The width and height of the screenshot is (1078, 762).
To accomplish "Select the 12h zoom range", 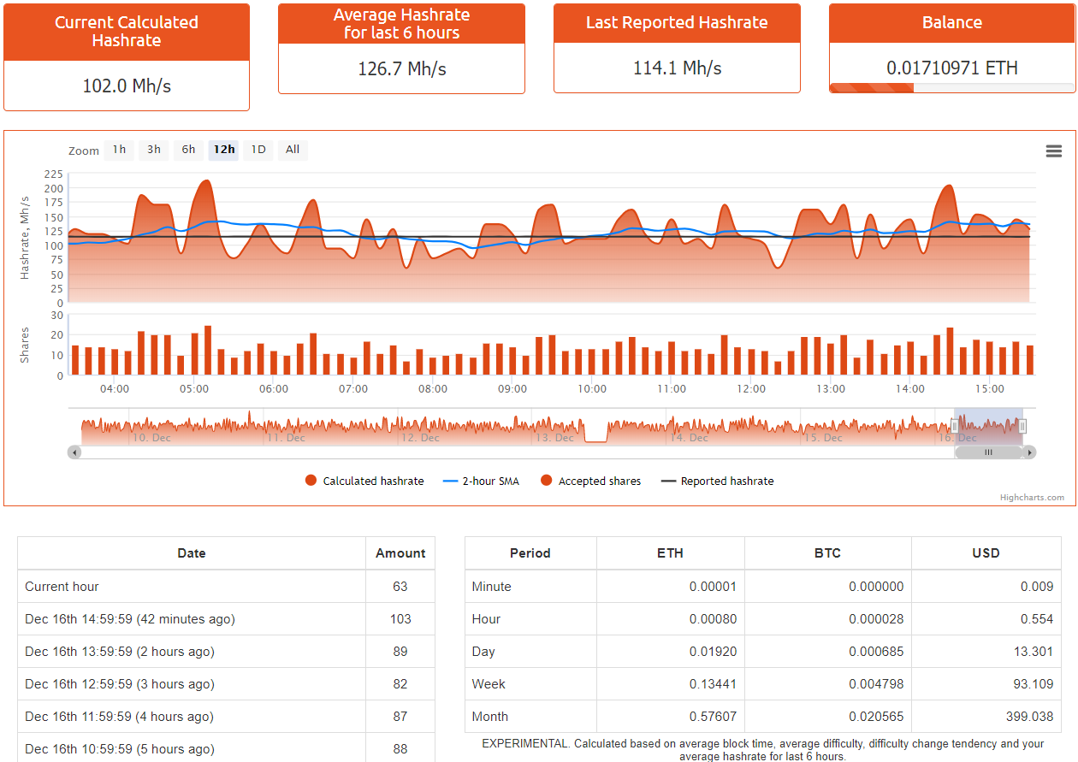I will tap(224, 150).
